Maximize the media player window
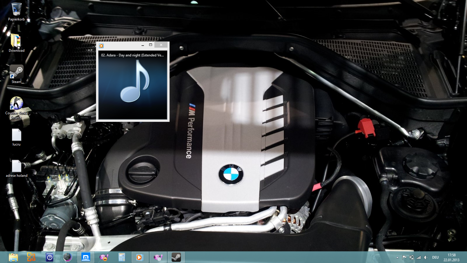The image size is (467, 263). coord(151,45)
